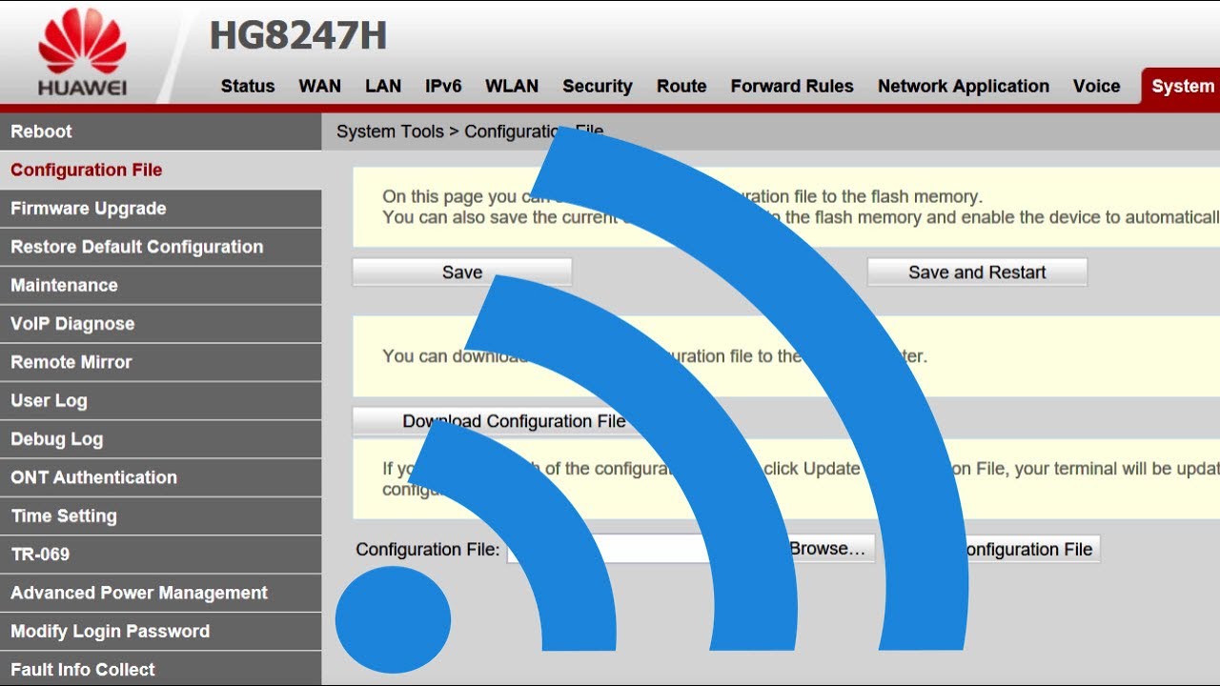Click Download Configuration File button
This screenshot has width=1220, height=686.
(513, 421)
